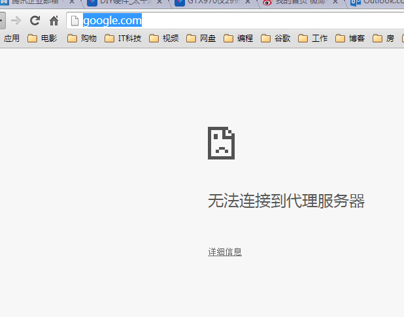Switch to the GTX970 tab

pyautogui.click(x=212, y=3)
